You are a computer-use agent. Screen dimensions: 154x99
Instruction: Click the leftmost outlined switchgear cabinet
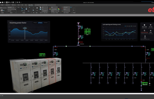(21, 76)
